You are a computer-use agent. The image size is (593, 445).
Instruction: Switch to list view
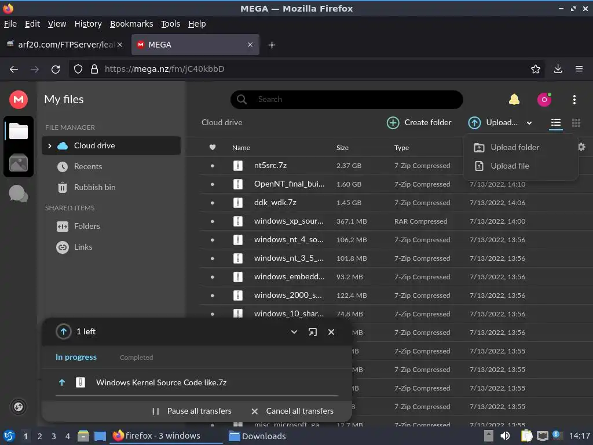555,123
